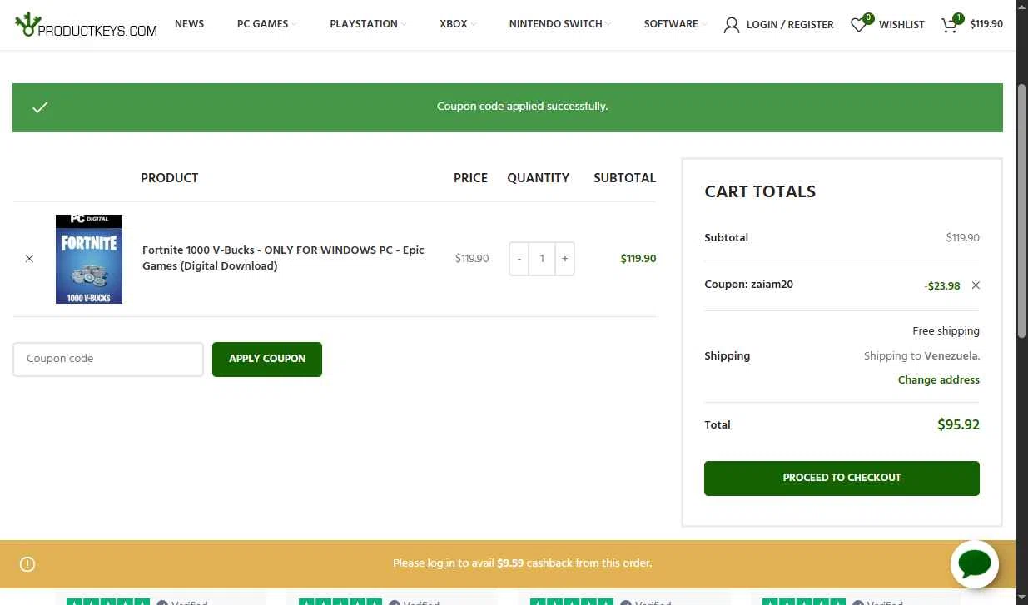This screenshot has height=605, width=1028.
Task: Click the $9.59 cashback amount
Action: [x=510, y=563]
